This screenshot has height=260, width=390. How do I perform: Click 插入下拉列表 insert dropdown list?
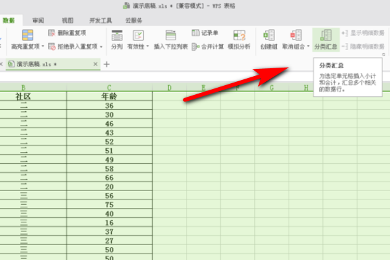pos(170,39)
